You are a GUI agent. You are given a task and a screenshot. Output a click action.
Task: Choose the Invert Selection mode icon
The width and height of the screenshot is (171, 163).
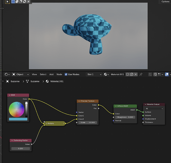click(x=25, y=2)
